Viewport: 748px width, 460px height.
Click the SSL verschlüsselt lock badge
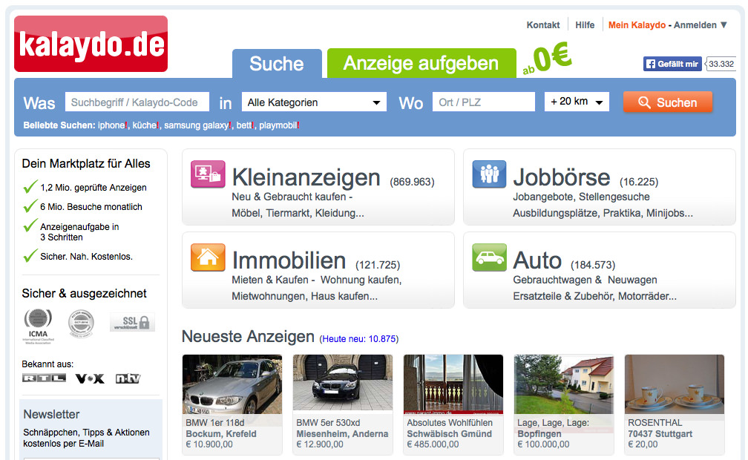point(132,323)
